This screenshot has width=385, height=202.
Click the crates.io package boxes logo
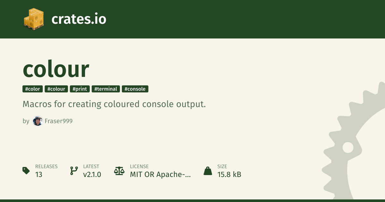point(34,19)
